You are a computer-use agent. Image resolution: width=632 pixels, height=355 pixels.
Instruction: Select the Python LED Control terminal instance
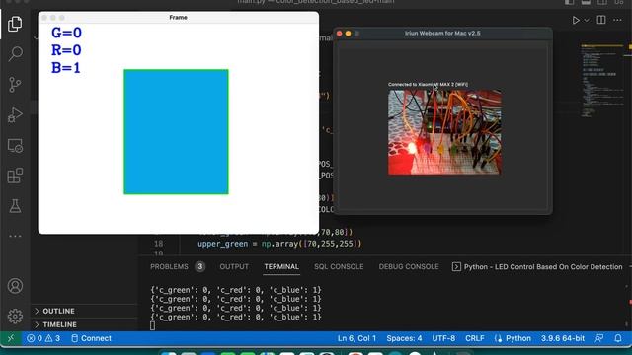click(537, 267)
